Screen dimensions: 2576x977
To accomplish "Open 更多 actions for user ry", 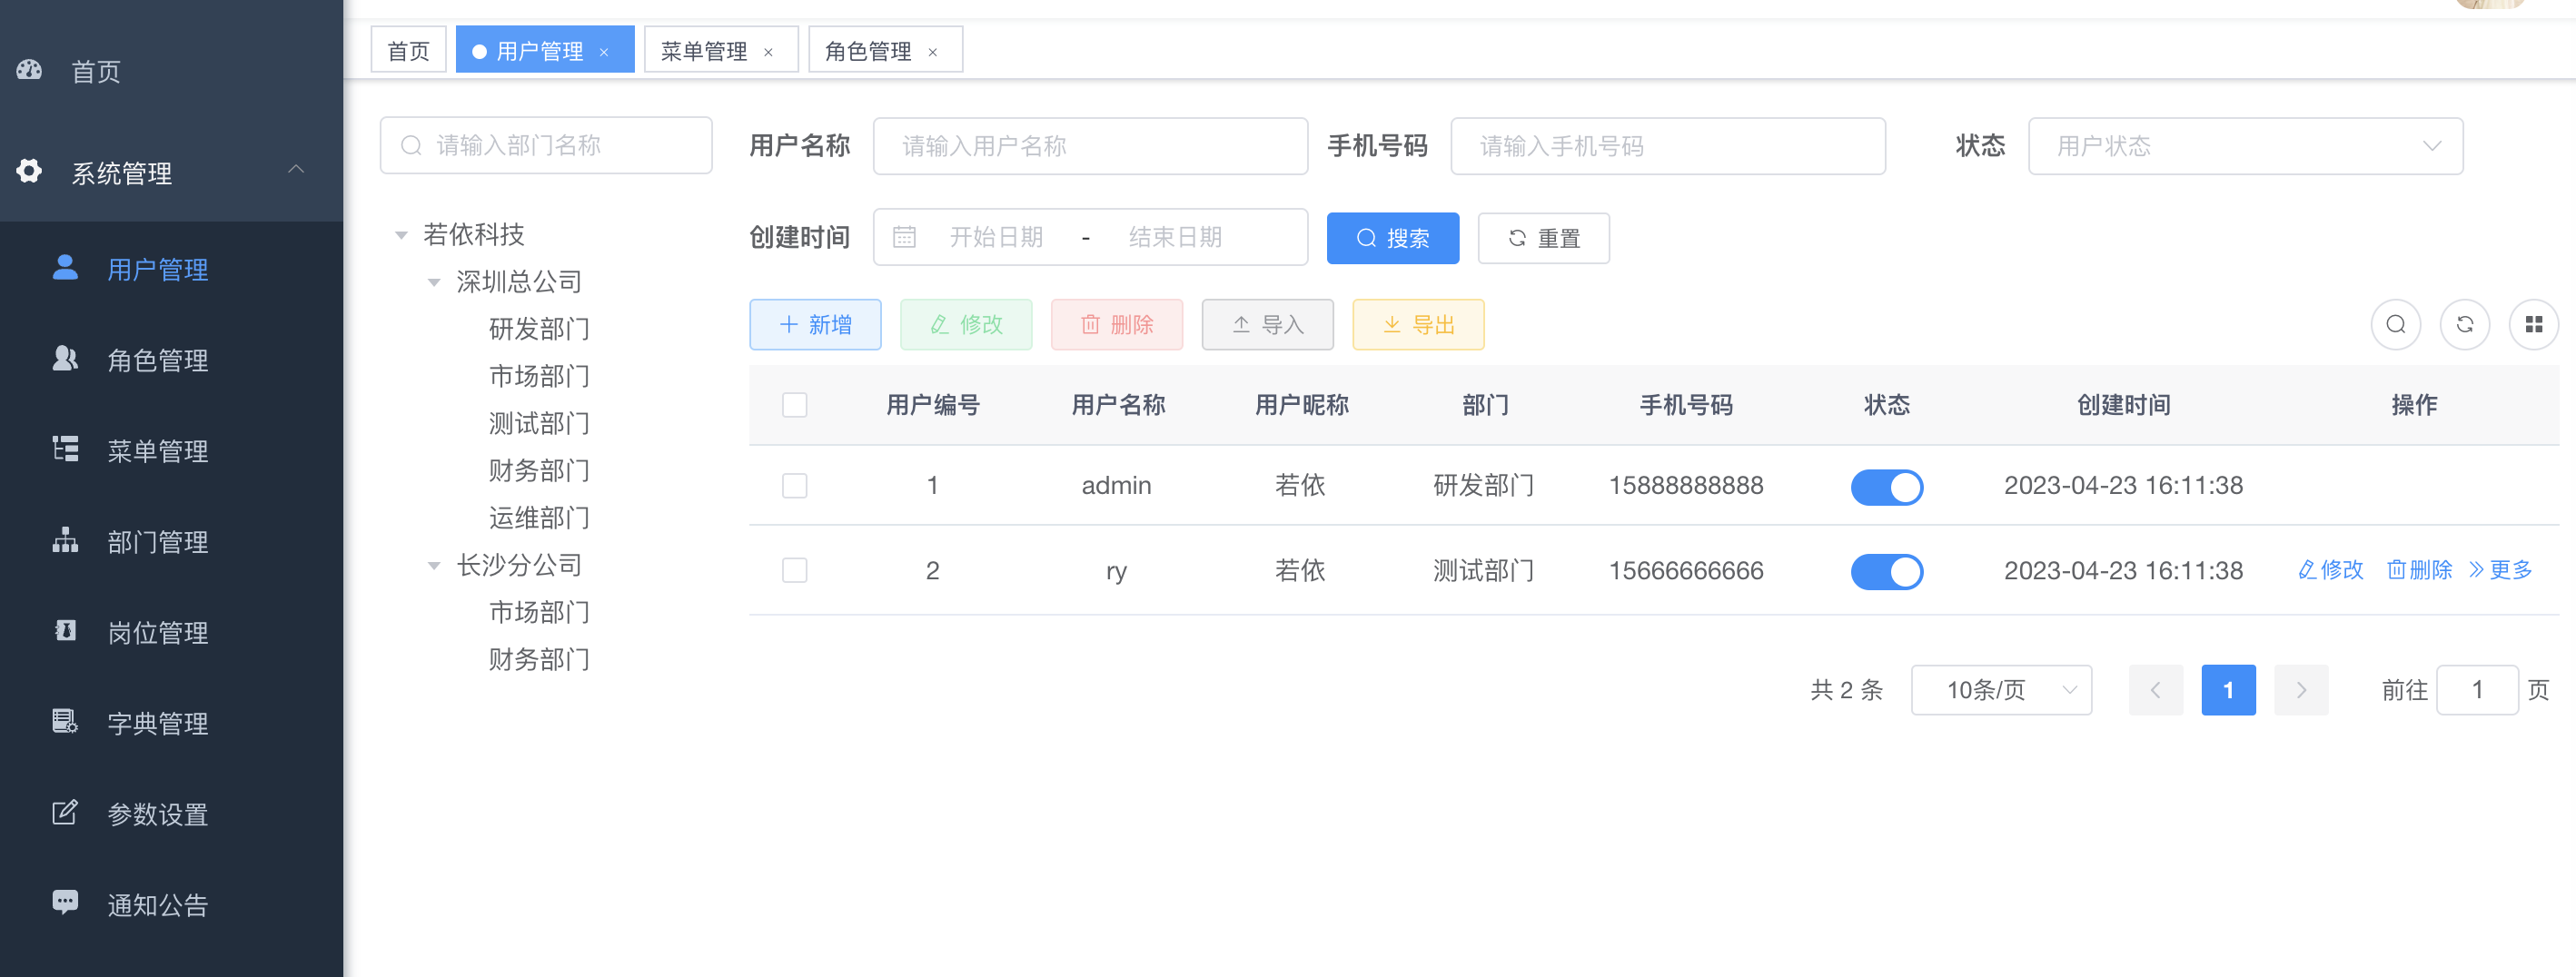I will click(x=2500, y=570).
